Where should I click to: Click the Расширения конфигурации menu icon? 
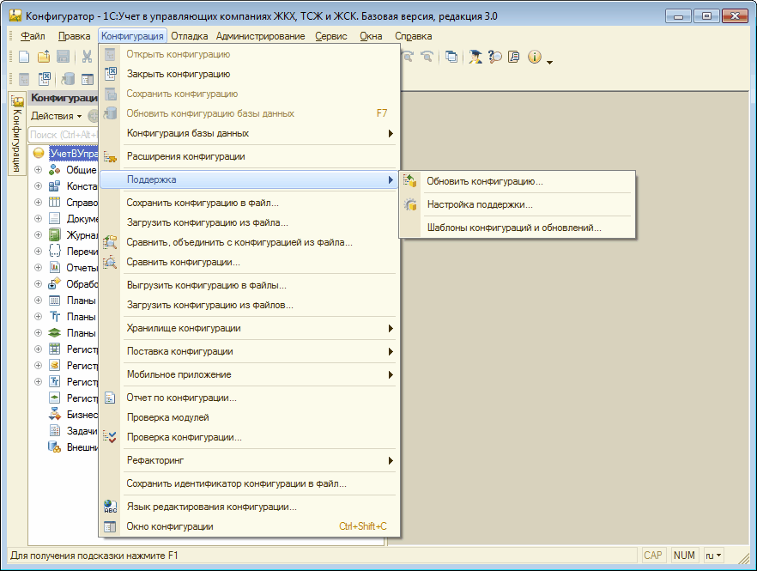coord(110,156)
